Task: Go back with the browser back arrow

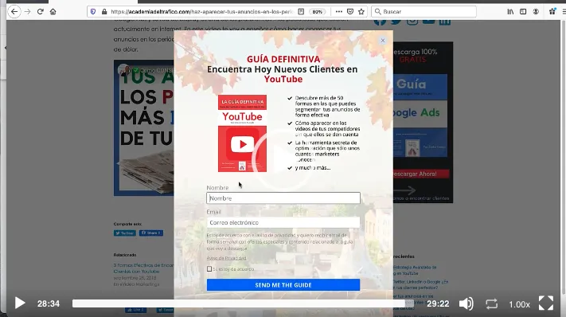Action: point(14,12)
